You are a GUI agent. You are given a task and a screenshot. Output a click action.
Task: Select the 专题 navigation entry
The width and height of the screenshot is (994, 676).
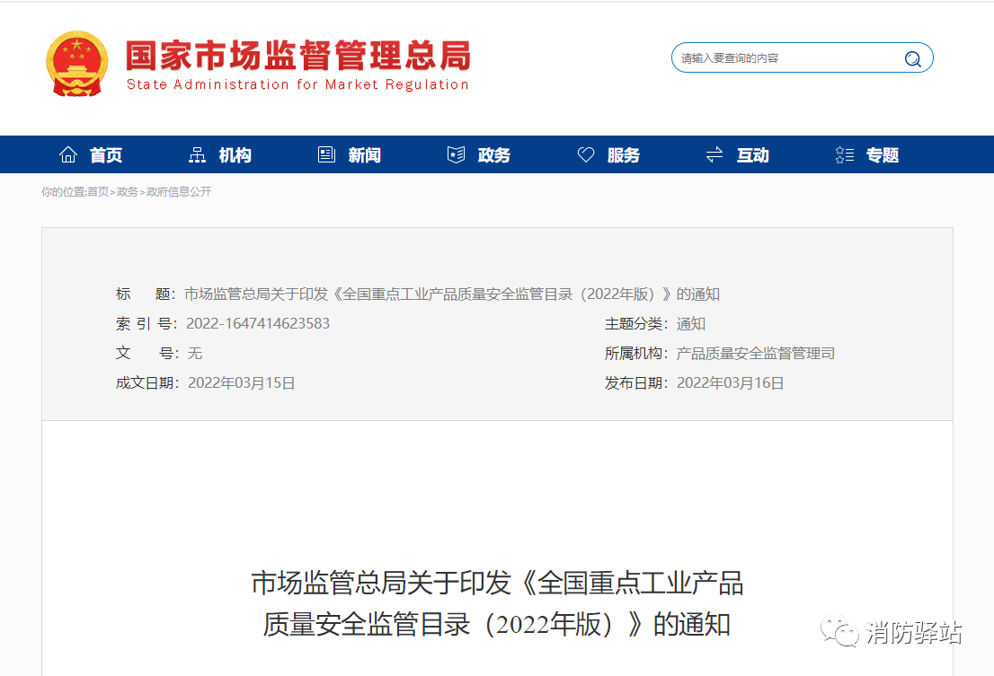click(x=882, y=154)
